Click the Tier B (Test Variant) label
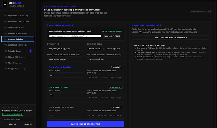The width and height of the screenshot is (217, 128). click(x=58, y=87)
